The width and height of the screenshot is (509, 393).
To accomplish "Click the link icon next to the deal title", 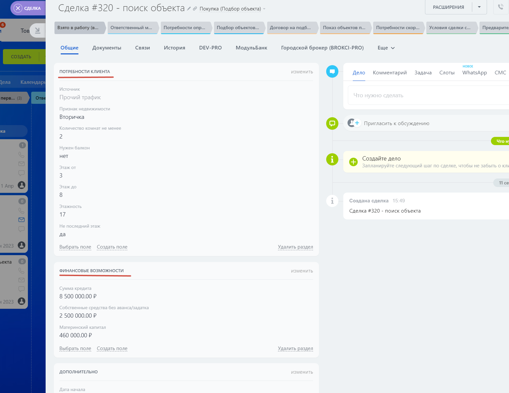I will pyautogui.click(x=195, y=9).
